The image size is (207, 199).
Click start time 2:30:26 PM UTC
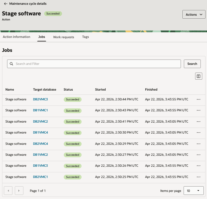tap(117, 166)
